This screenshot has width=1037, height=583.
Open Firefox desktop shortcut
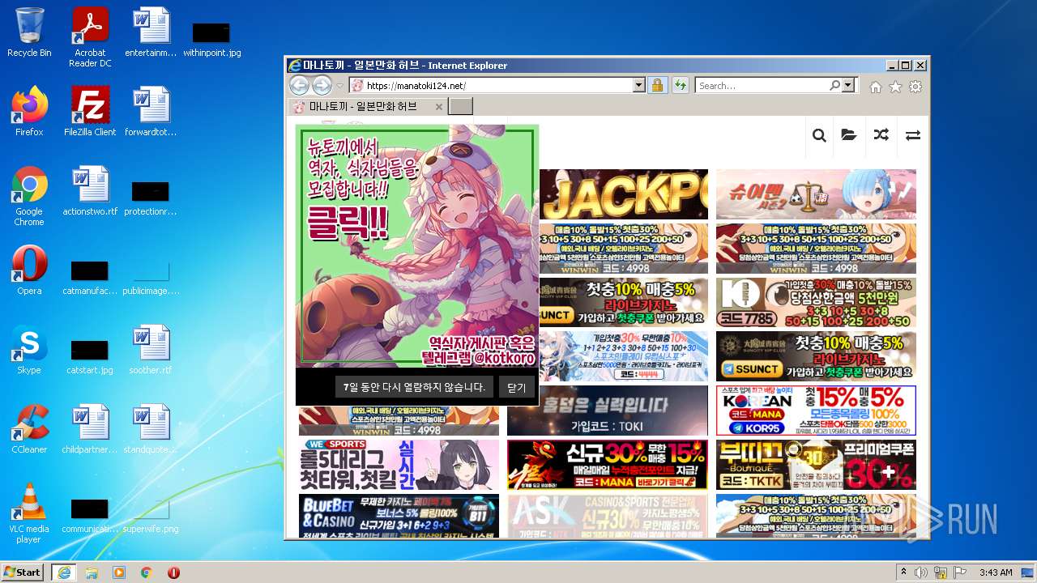[x=29, y=112]
